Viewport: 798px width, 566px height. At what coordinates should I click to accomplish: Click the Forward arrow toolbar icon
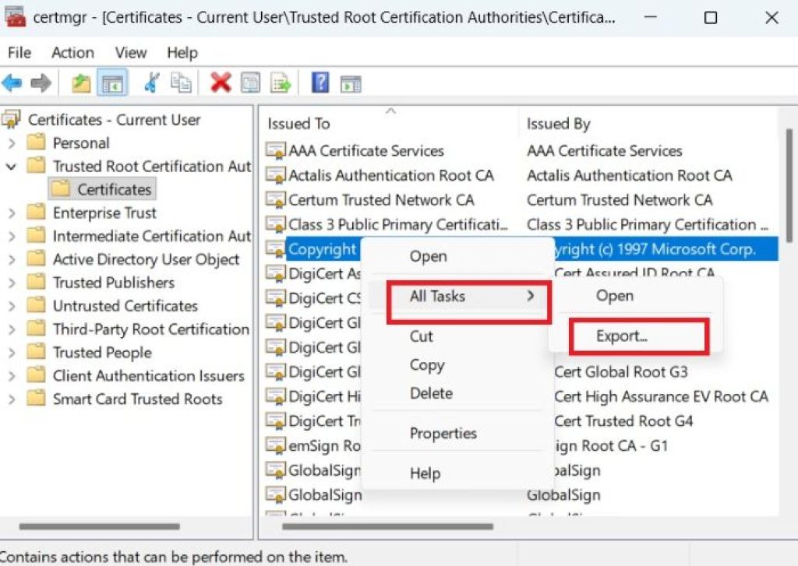41,83
